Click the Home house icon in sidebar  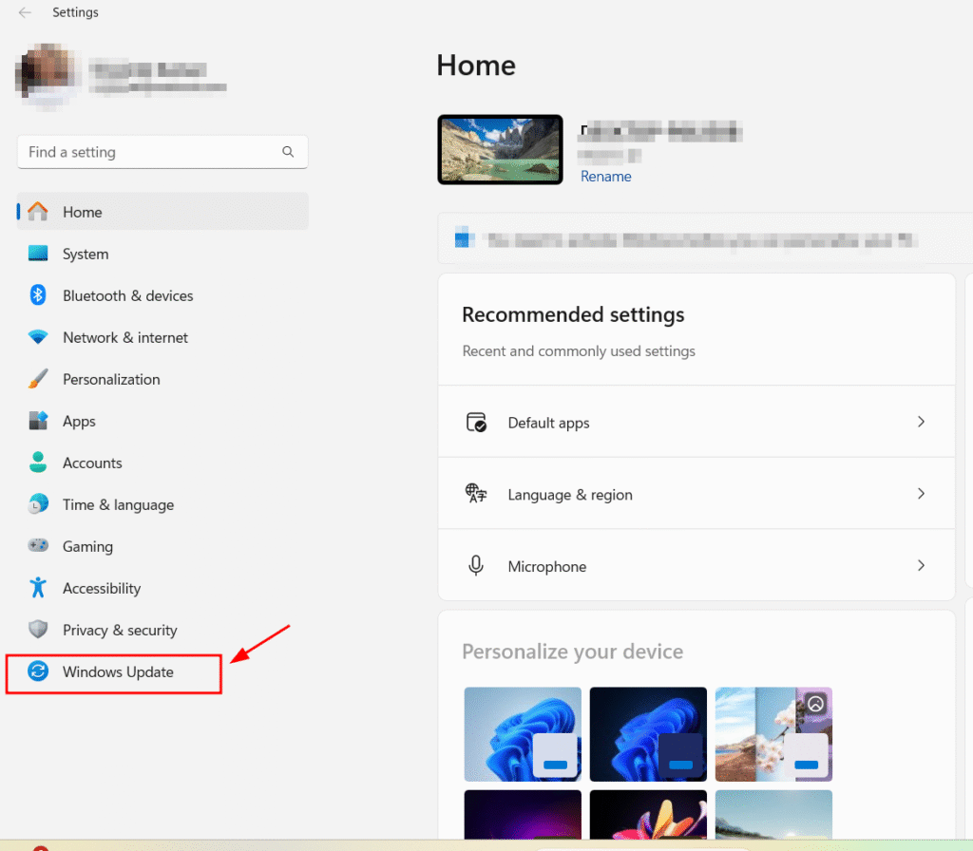pos(38,212)
